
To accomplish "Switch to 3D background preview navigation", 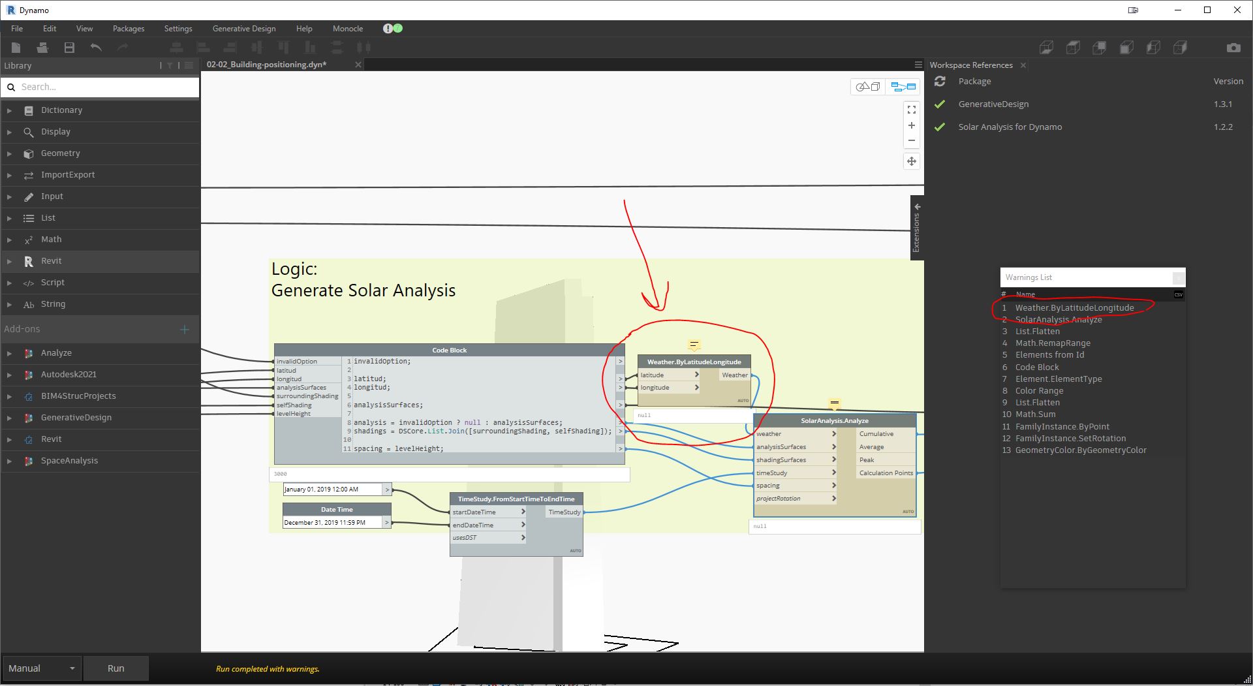I will [868, 87].
